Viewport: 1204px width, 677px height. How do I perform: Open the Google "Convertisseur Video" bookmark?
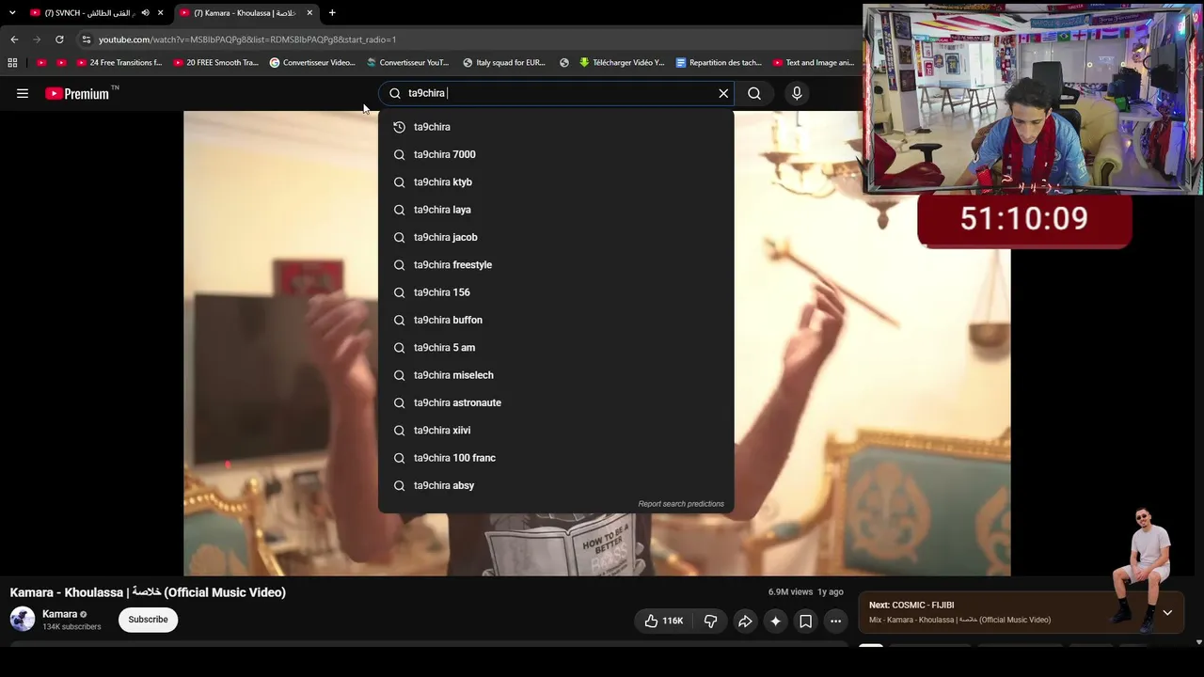click(312, 63)
